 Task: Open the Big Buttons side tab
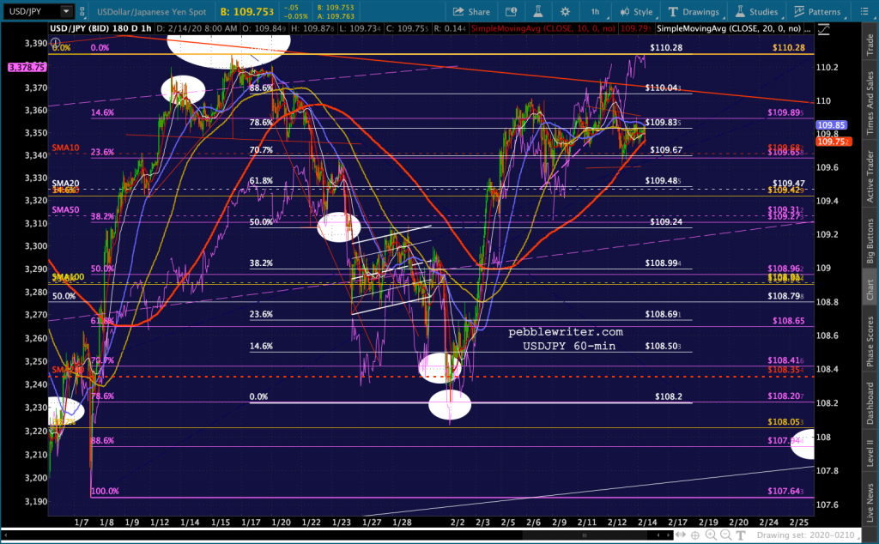point(870,240)
